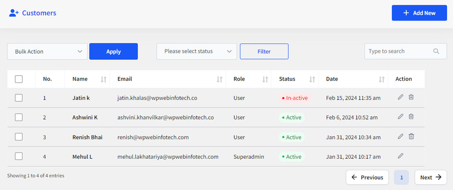
Task: Sort the table by Date column
Action: coord(382,79)
